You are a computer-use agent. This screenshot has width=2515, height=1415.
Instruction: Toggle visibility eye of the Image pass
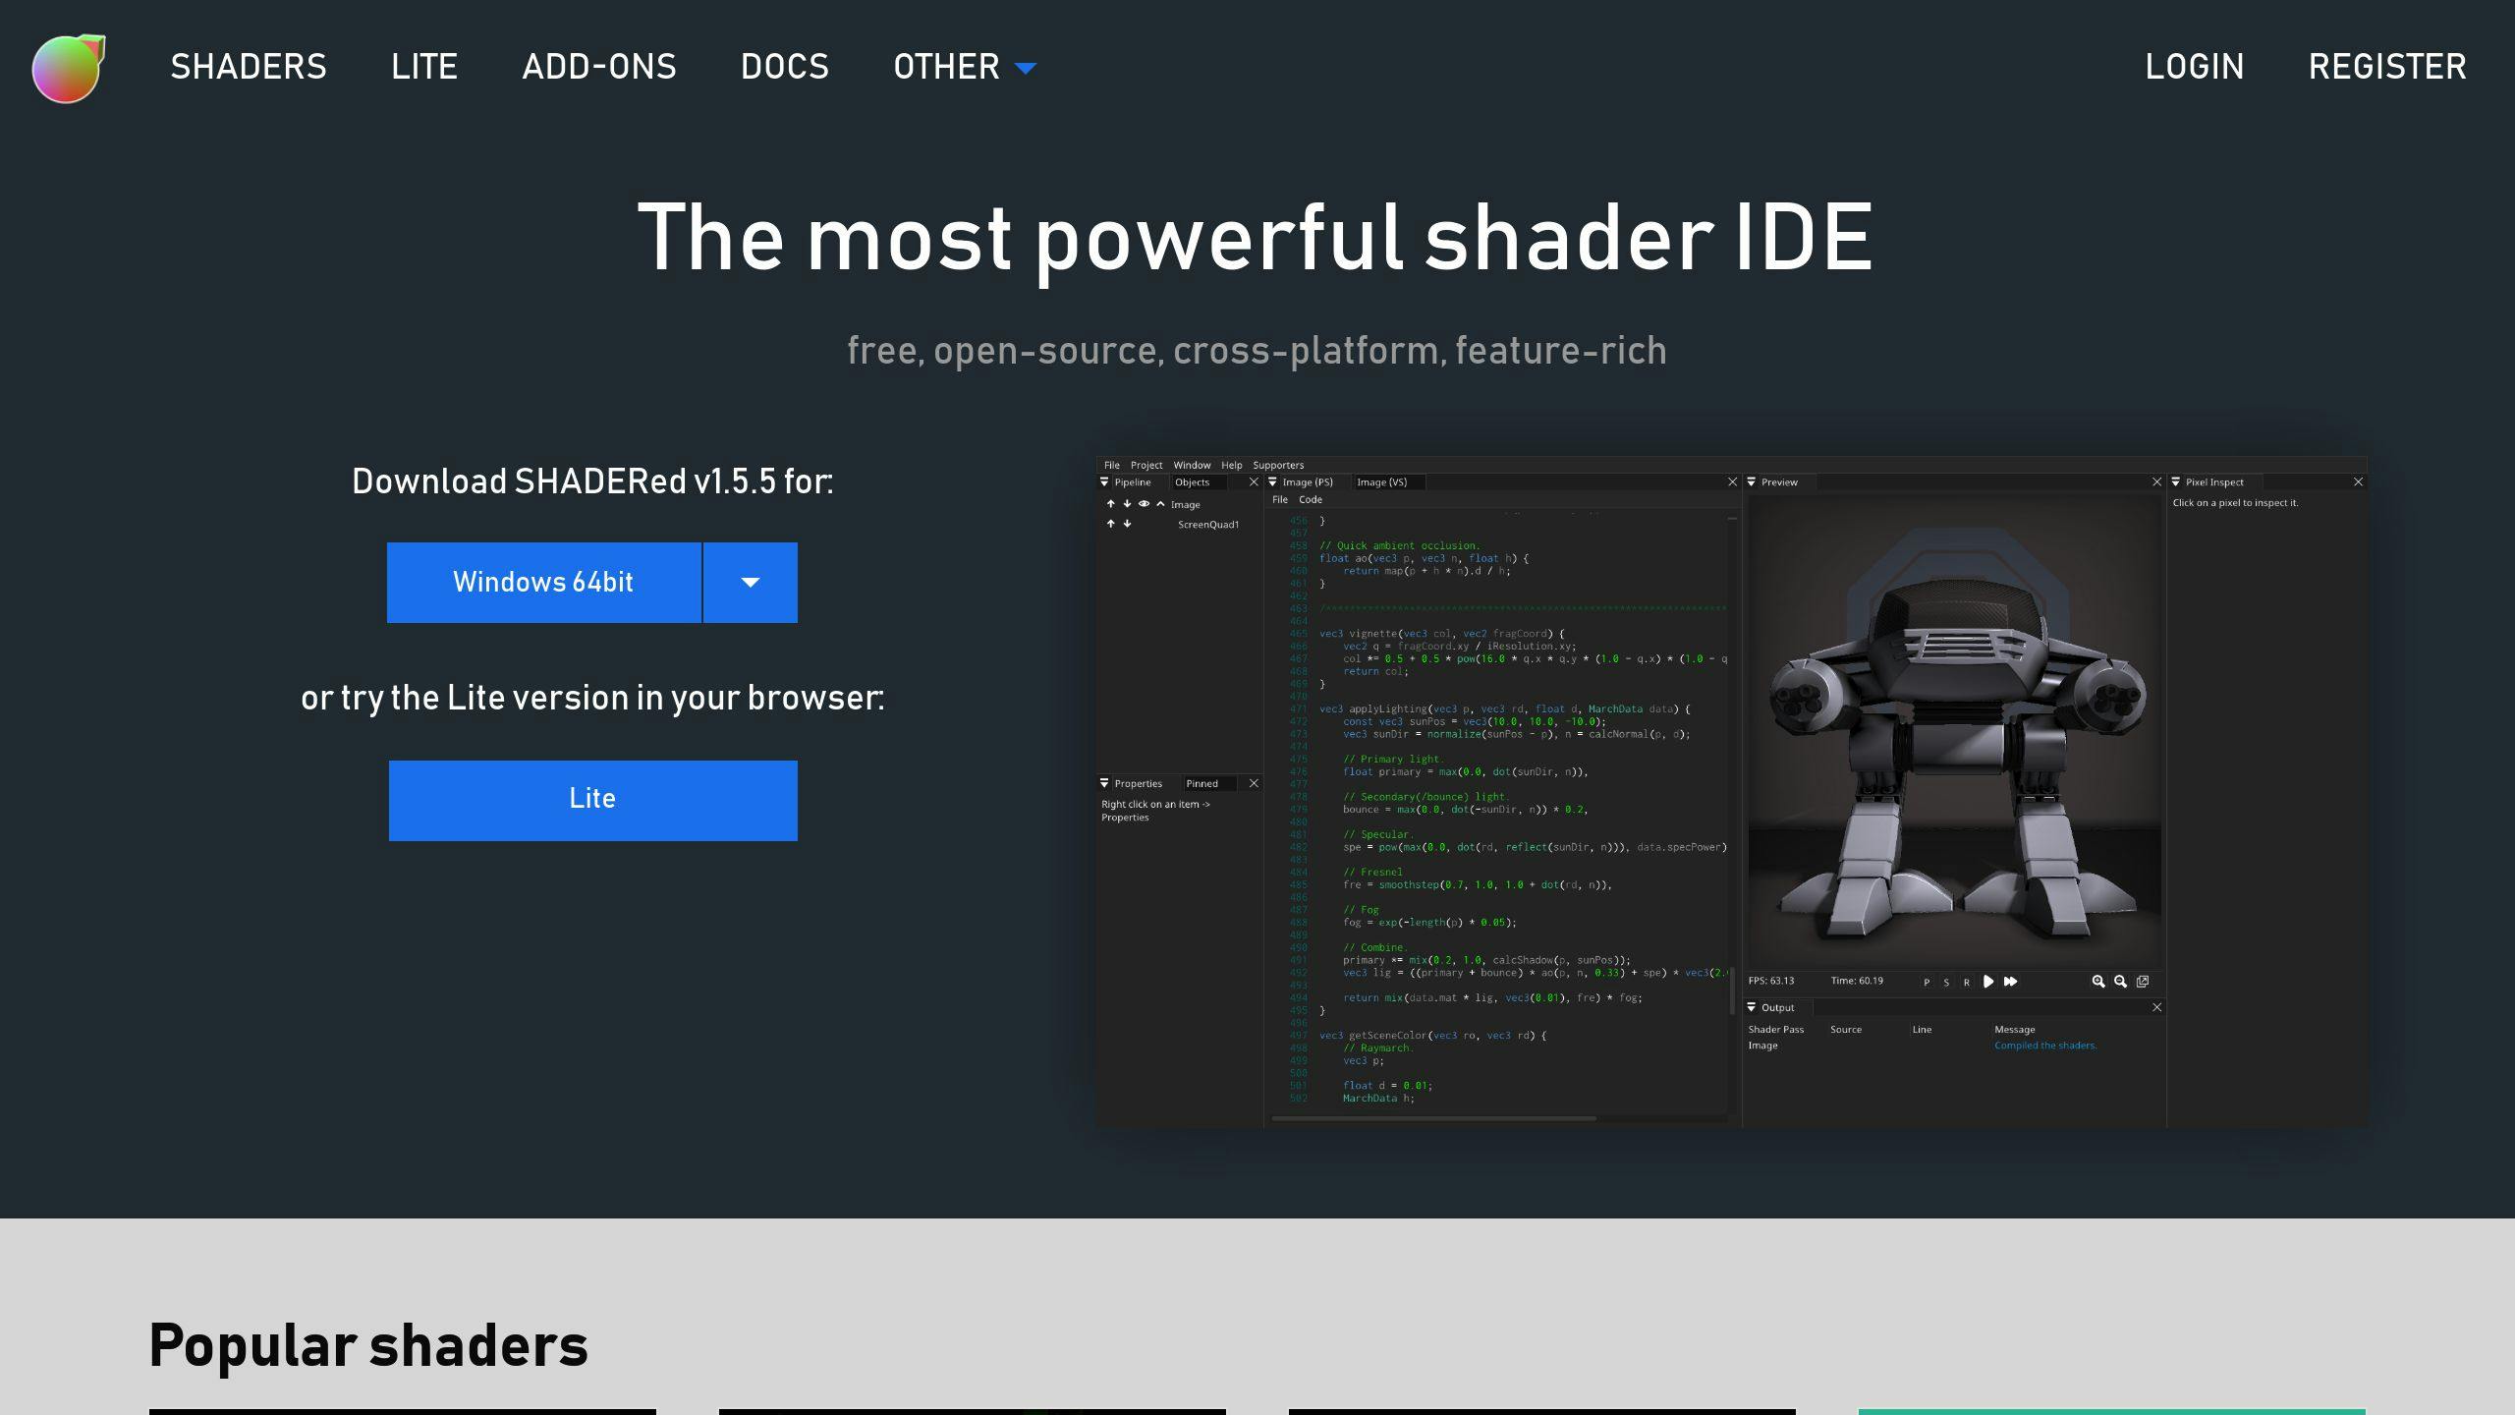pos(1144,504)
